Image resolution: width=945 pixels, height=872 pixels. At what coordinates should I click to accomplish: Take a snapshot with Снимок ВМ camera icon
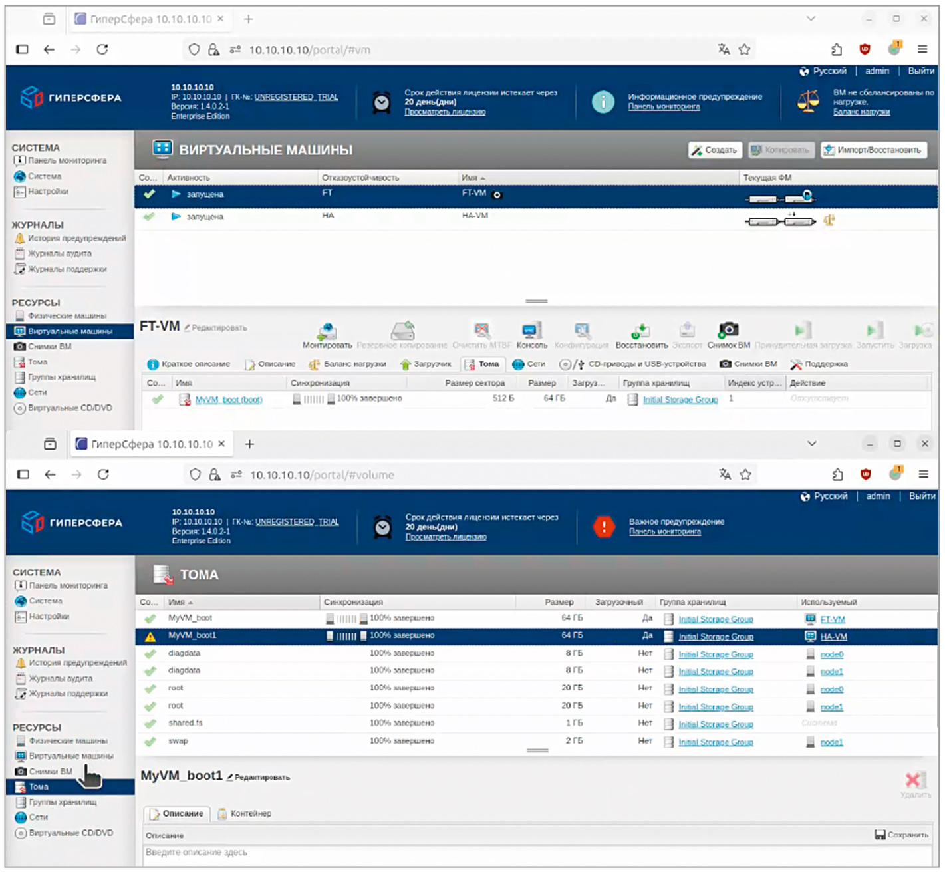point(728,331)
